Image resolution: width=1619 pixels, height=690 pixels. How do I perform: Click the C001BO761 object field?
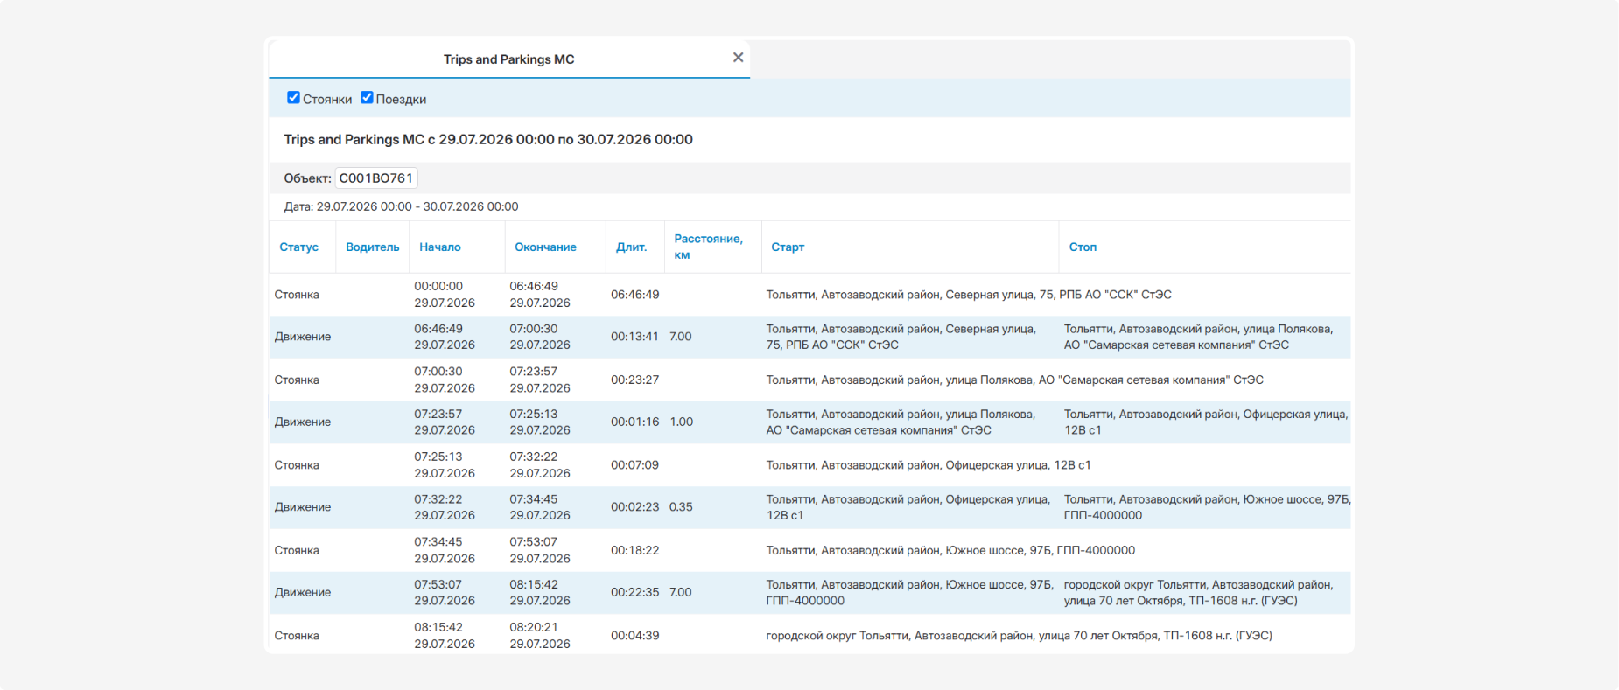376,178
